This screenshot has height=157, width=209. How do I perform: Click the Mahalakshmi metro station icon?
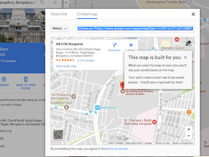(98, 107)
